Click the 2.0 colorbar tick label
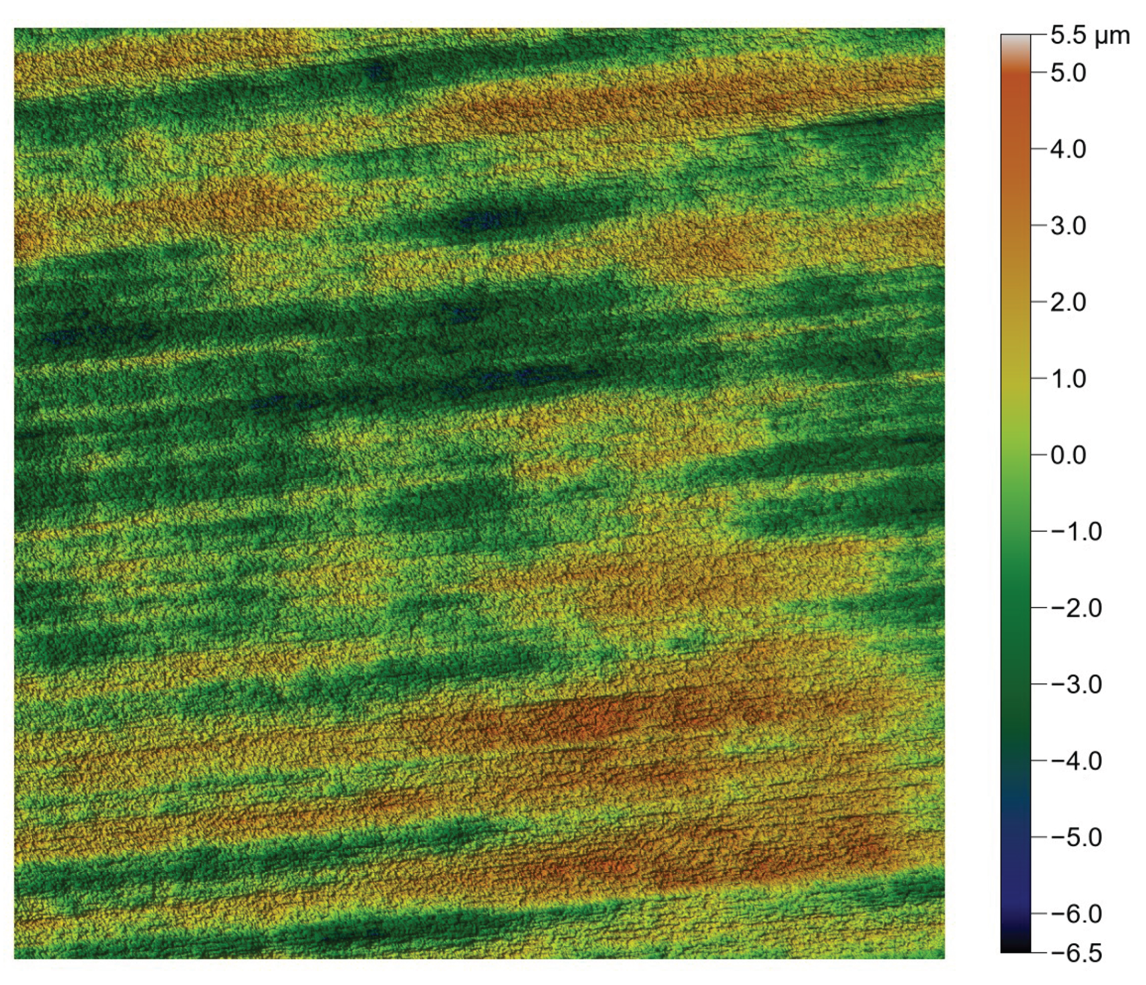Image resolution: width=1146 pixels, height=985 pixels. [x=1068, y=303]
